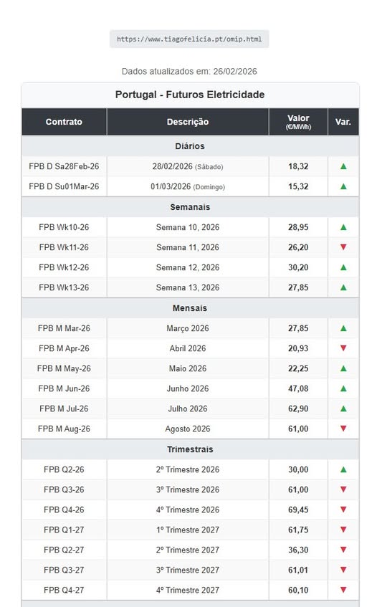Click the red down arrow for Abril 2026

click(x=343, y=348)
